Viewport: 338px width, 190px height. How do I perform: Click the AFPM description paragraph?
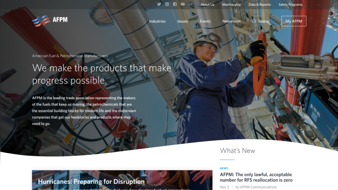point(84,111)
